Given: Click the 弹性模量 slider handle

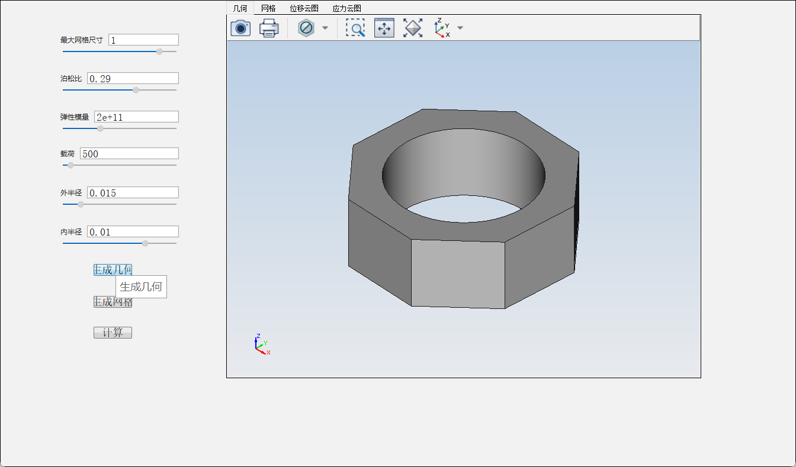Looking at the screenshot, I should [100, 128].
